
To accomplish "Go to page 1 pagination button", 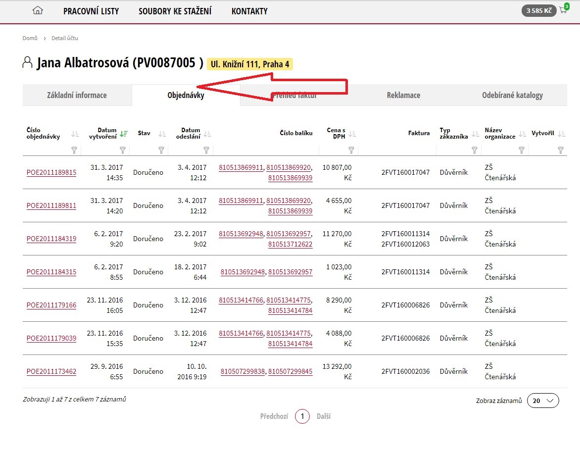I will 302,416.
